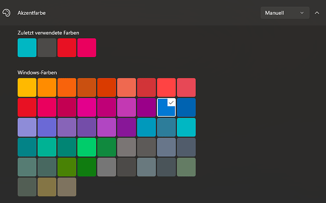
Task: Choose the moss green swatch ending fifth row
Action: (x=186, y=167)
